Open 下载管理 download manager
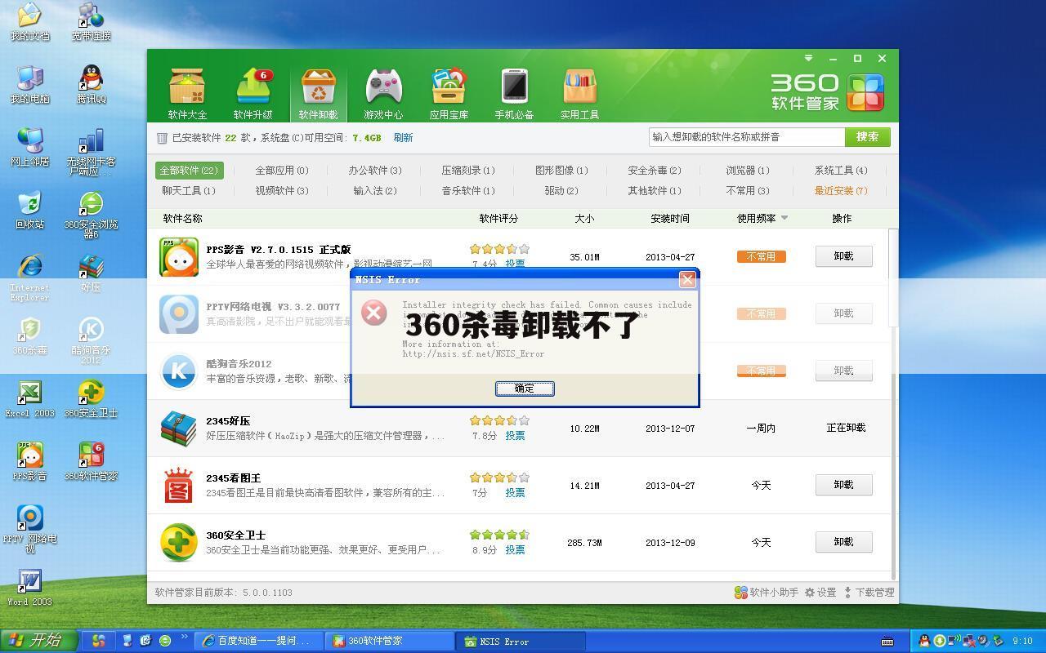 869,593
